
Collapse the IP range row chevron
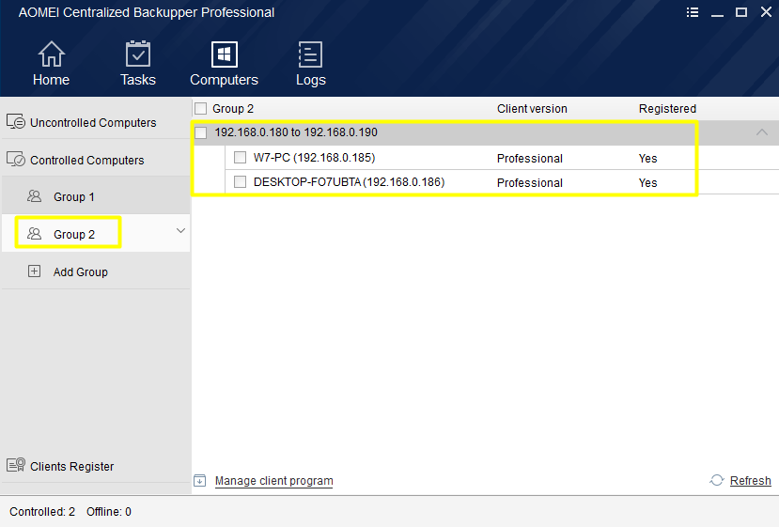pyautogui.click(x=761, y=132)
